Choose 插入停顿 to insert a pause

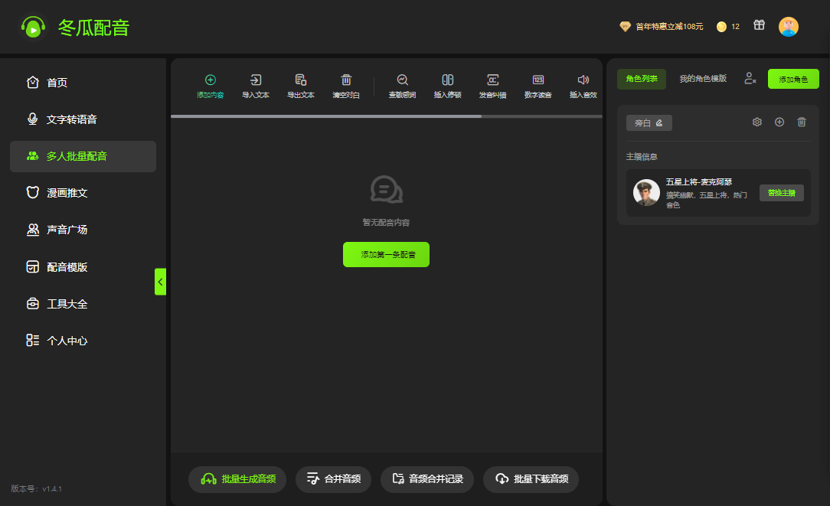448,87
